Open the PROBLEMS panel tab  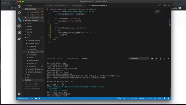click(x=51, y=58)
